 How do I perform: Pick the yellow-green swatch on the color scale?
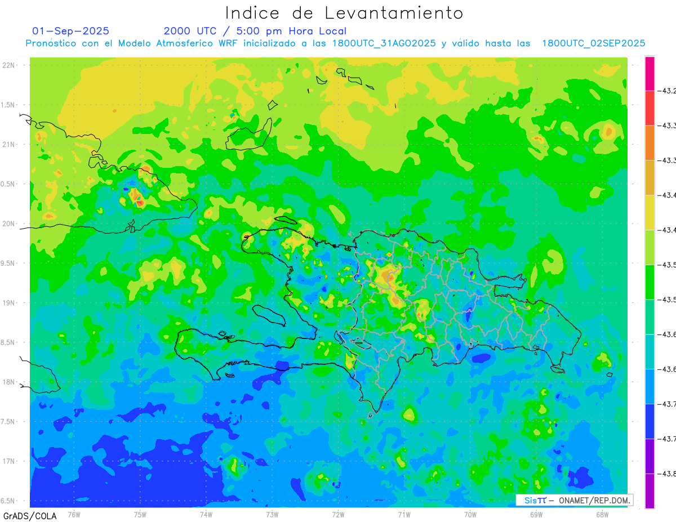point(650,247)
